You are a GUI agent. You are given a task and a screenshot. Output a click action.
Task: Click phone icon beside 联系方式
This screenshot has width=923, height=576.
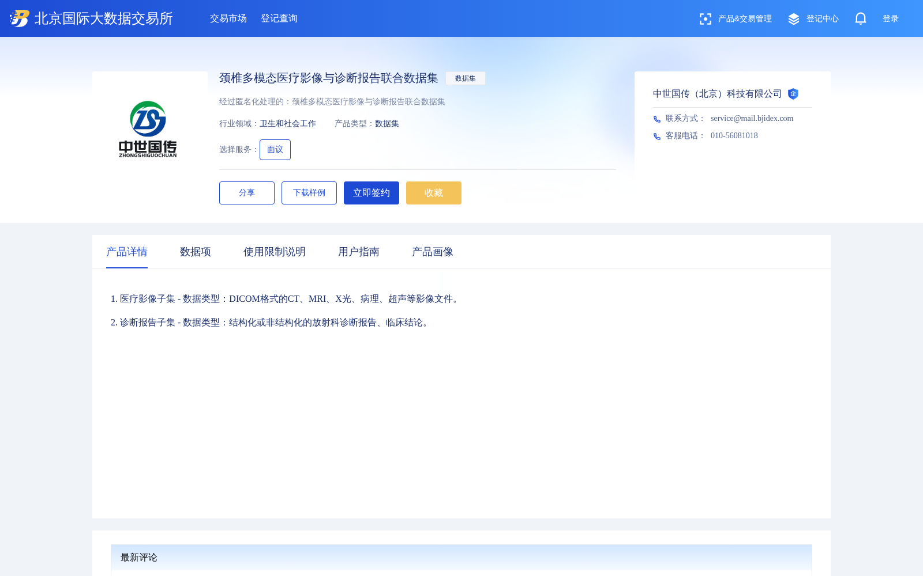[x=657, y=119]
